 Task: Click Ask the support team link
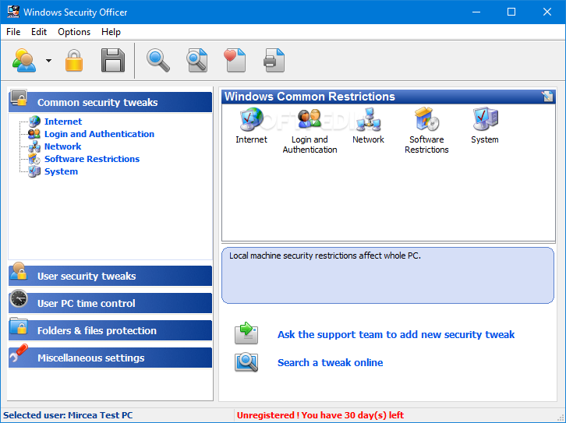click(396, 335)
